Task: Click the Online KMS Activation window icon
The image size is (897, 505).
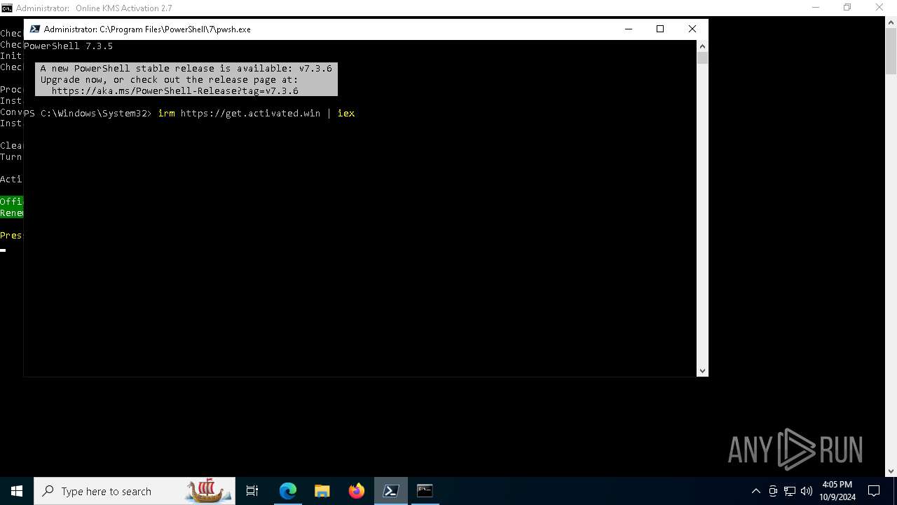Action: point(6,8)
